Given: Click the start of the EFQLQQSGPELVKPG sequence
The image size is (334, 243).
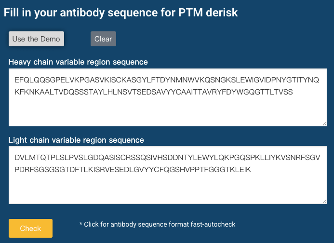Looking at the screenshot, I should (15, 79).
